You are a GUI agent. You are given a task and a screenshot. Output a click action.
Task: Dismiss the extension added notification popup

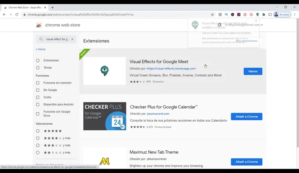[x=256, y=21]
